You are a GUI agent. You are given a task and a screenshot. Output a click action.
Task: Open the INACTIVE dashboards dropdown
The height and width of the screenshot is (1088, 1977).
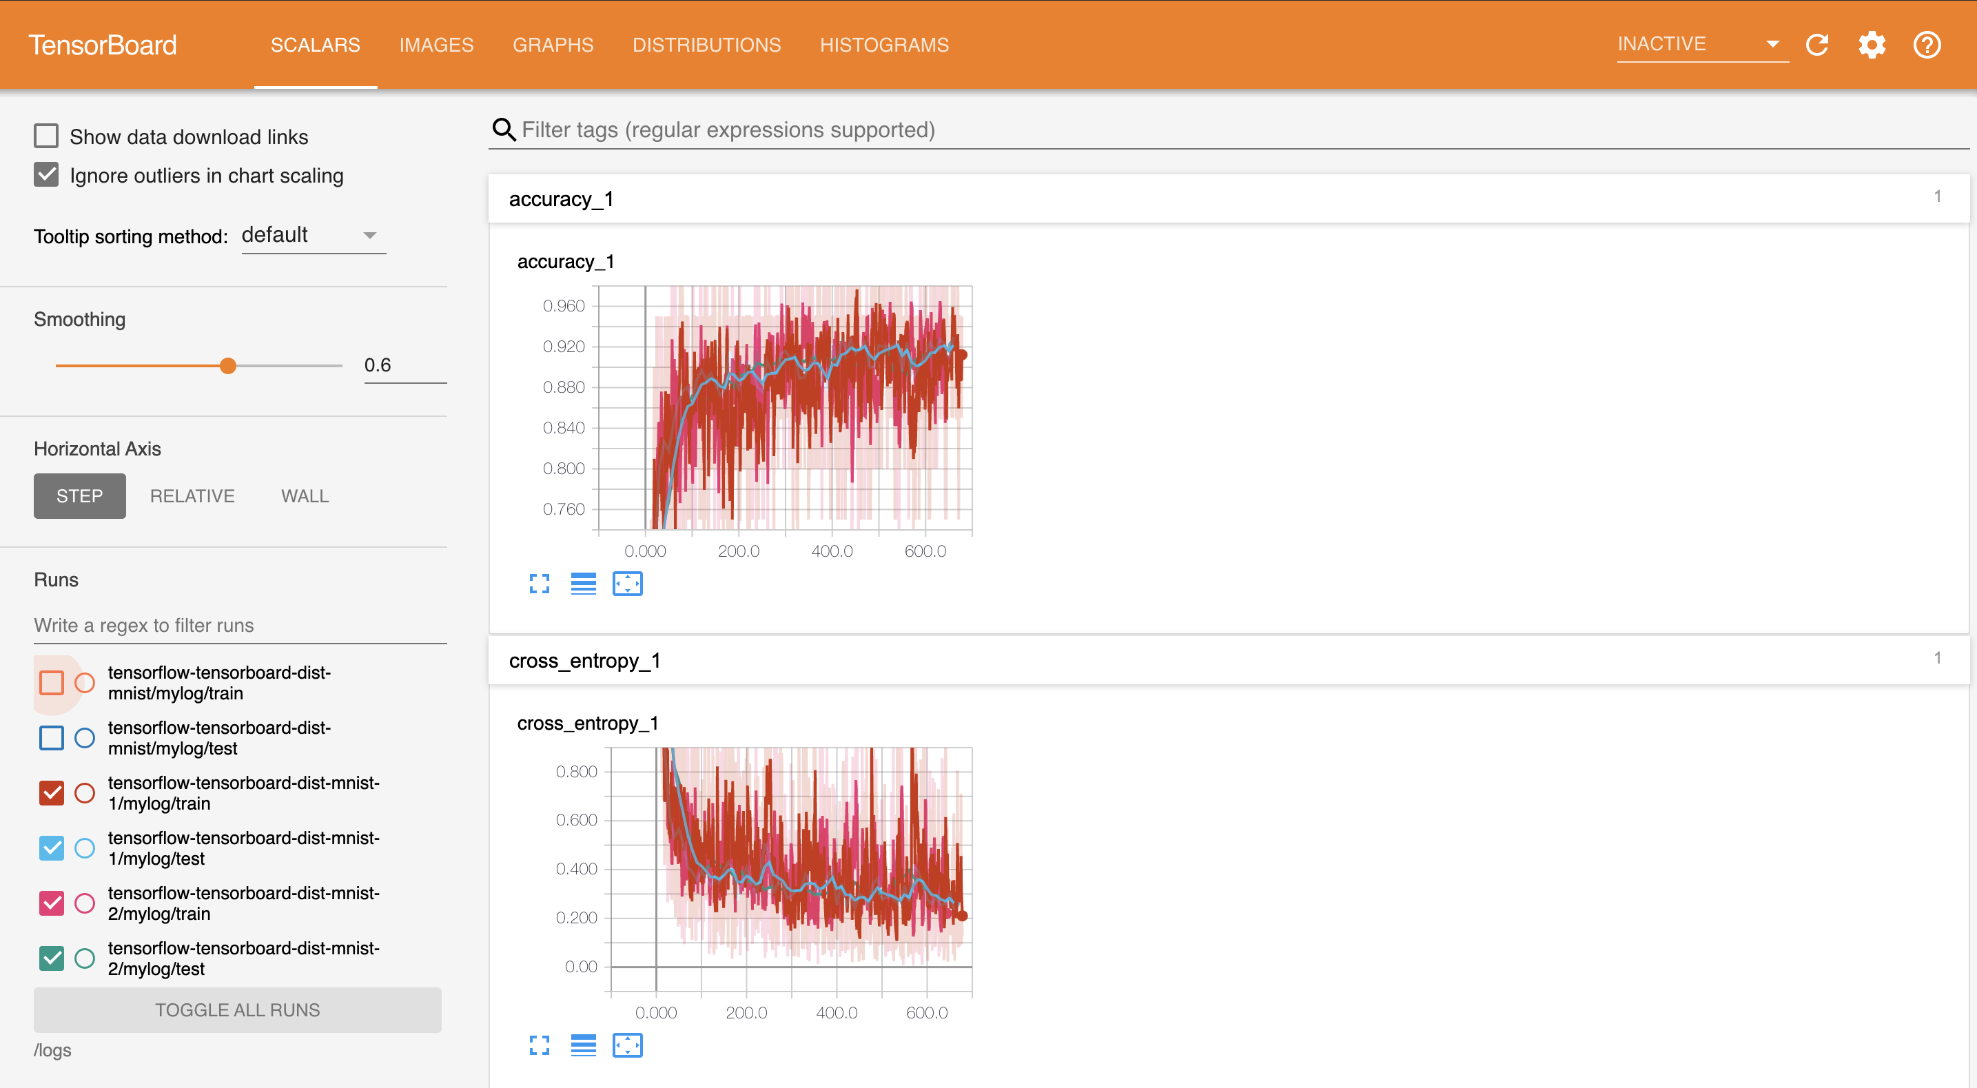click(1701, 45)
